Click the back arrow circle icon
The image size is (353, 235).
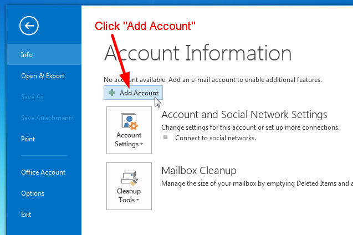tap(28, 25)
